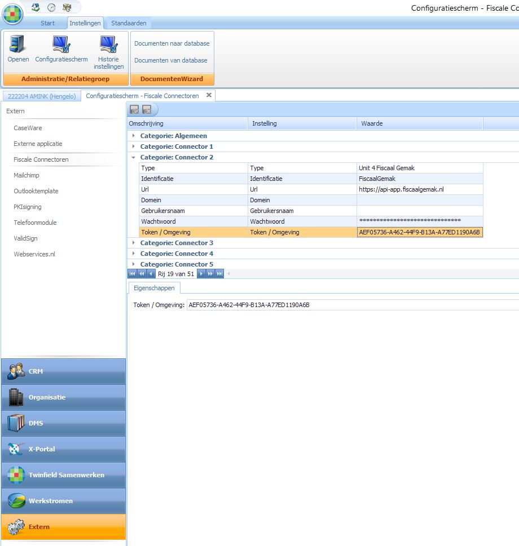Viewport: 519px width, 546px height.
Task: Click the cancel changes icon above the grid
Action: [x=147, y=110]
